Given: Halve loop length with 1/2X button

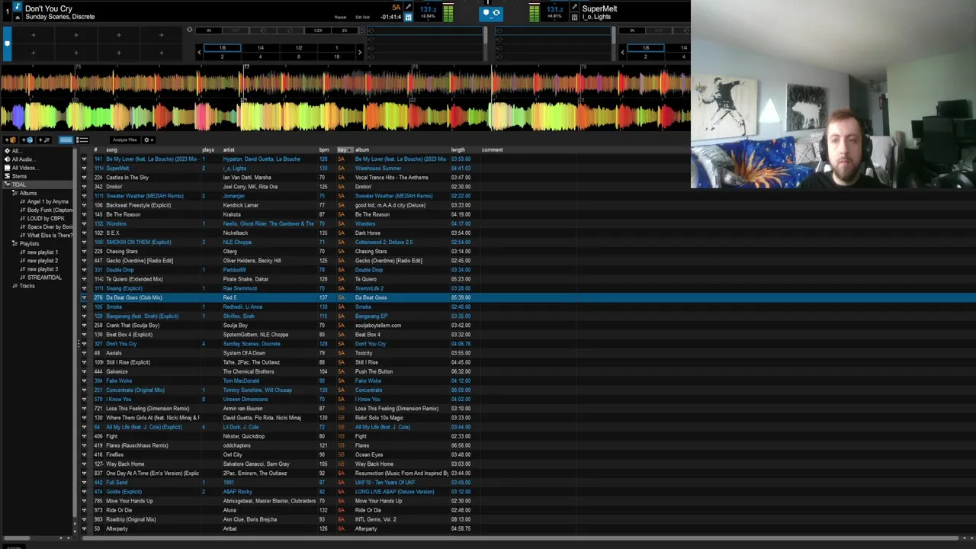Looking at the screenshot, I should point(318,30).
